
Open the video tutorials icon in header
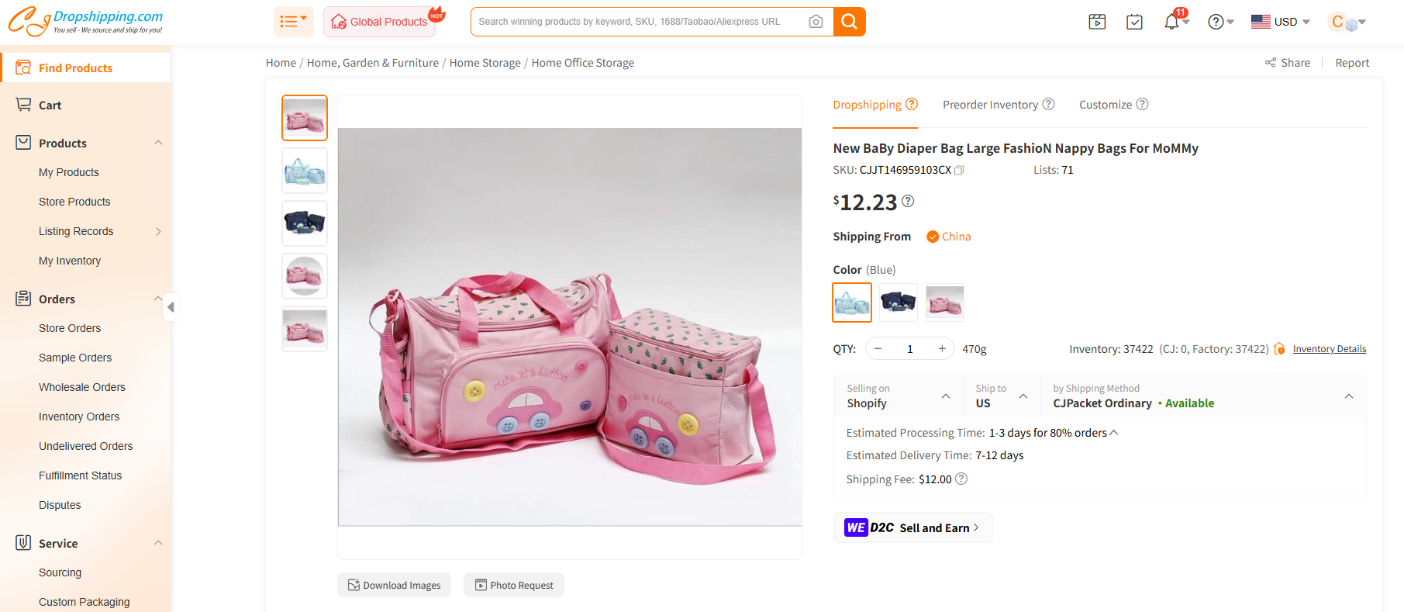pyautogui.click(x=1097, y=21)
